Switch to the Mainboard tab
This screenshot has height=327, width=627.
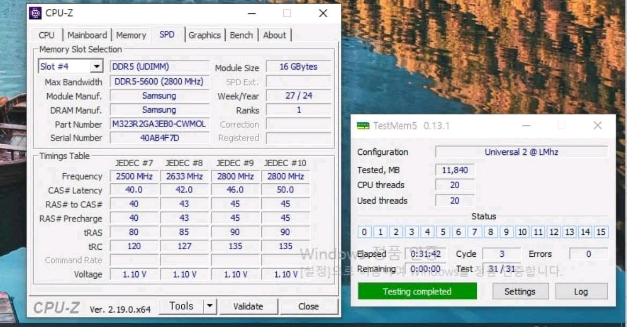click(x=87, y=35)
